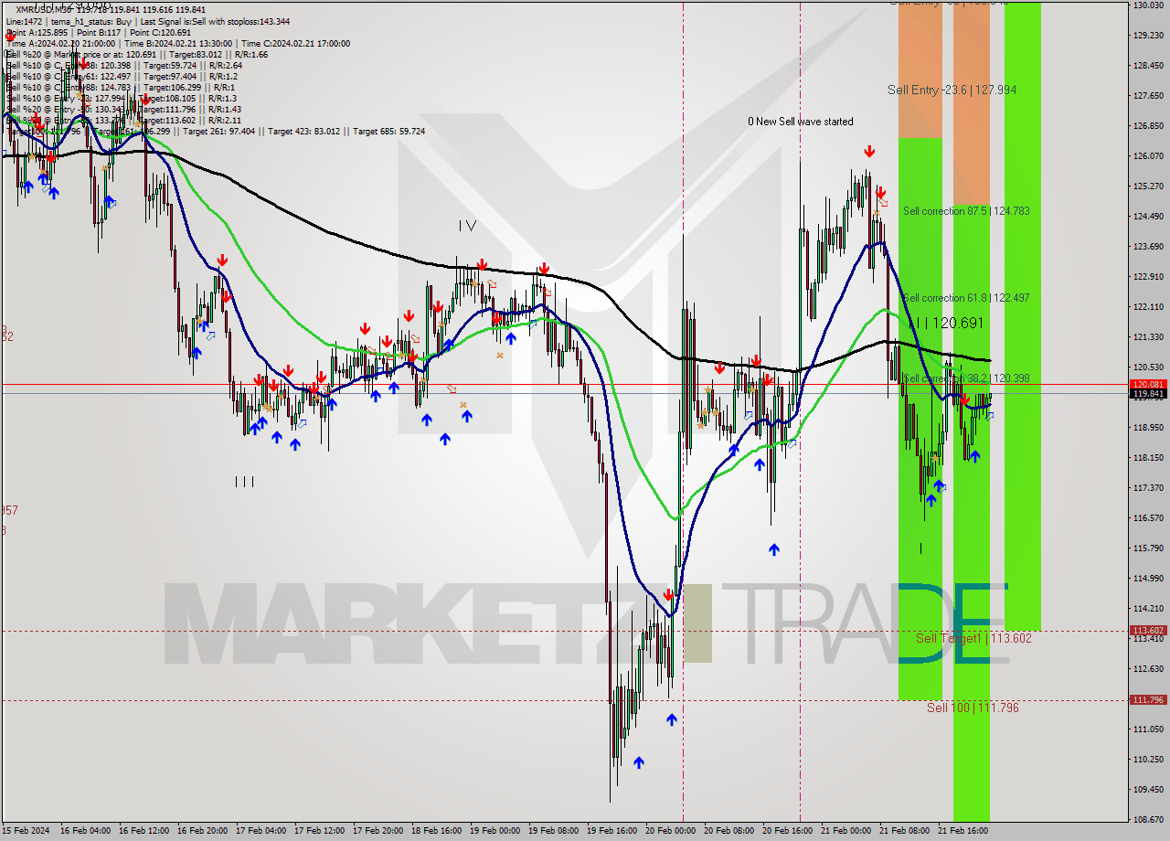The height and width of the screenshot is (841, 1170).
Task: Click the 128.450 price axis label
Action: 1147,65
